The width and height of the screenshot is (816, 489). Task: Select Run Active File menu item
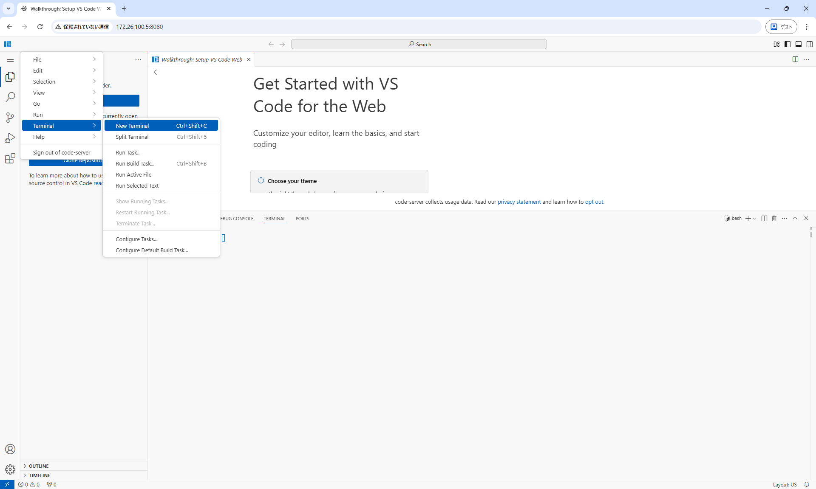pyautogui.click(x=161, y=174)
